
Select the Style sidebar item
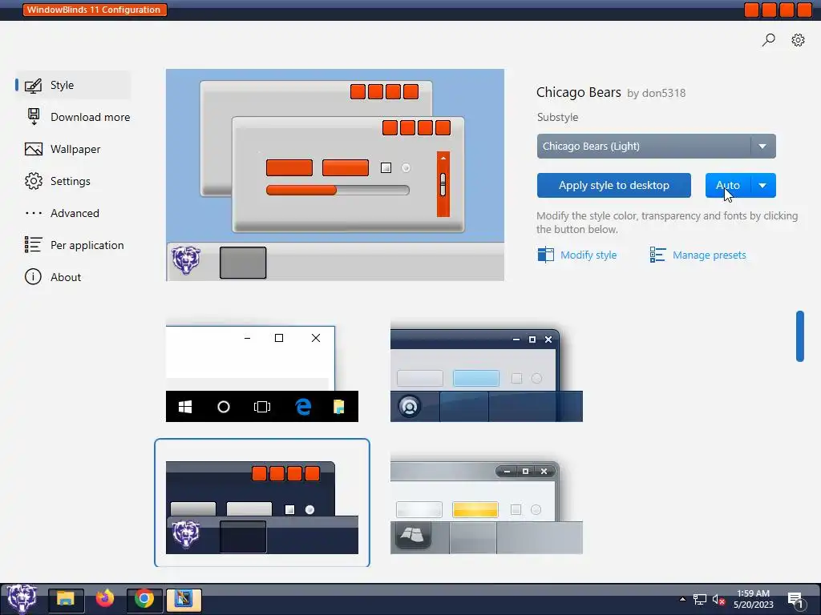73,85
